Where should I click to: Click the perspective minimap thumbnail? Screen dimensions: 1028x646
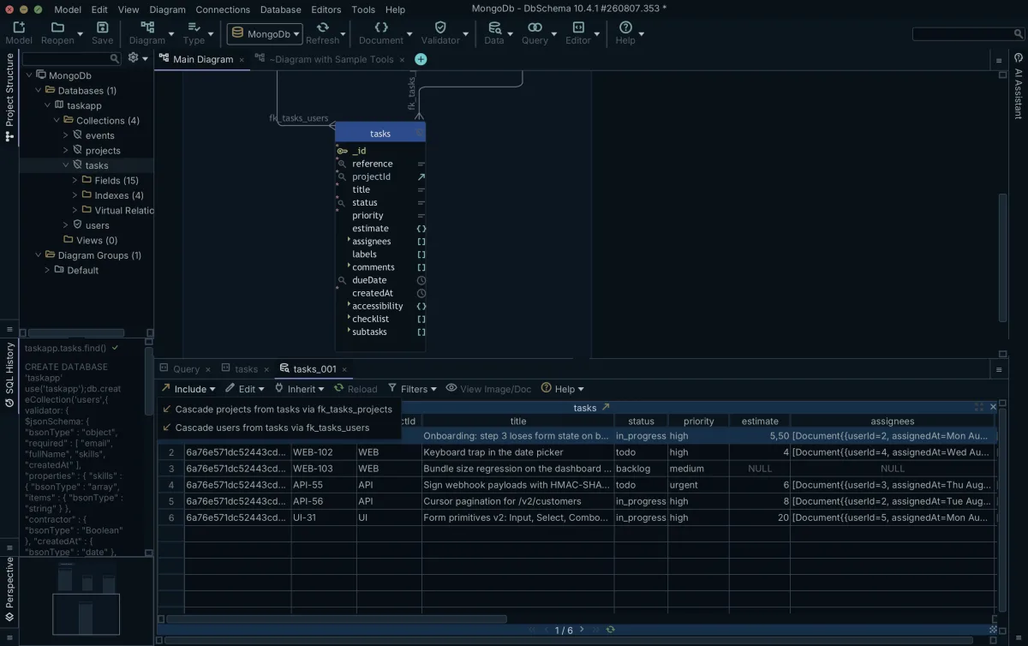[x=85, y=601]
